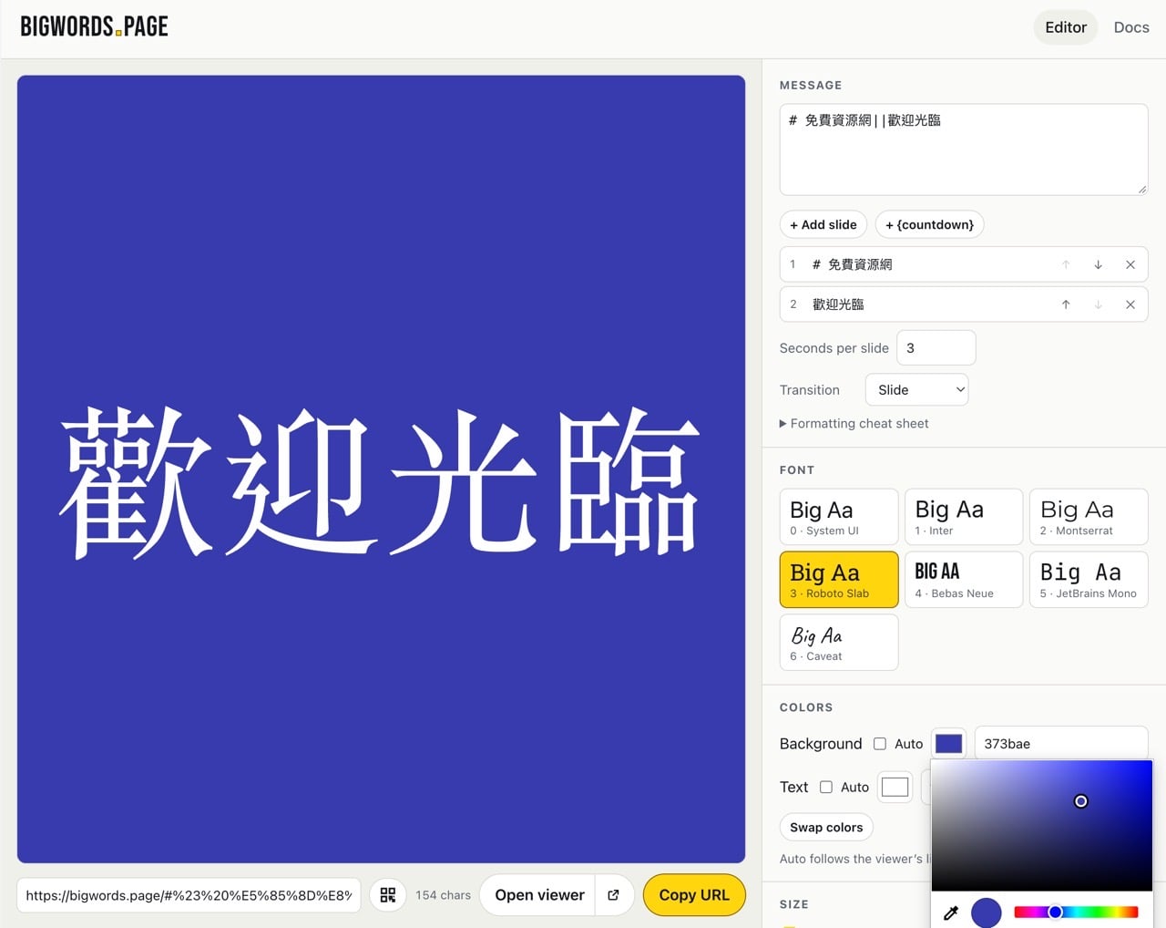Viewport: 1166px width, 928px height.
Task: Switch to the Docs tab
Action: (x=1131, y=27)
